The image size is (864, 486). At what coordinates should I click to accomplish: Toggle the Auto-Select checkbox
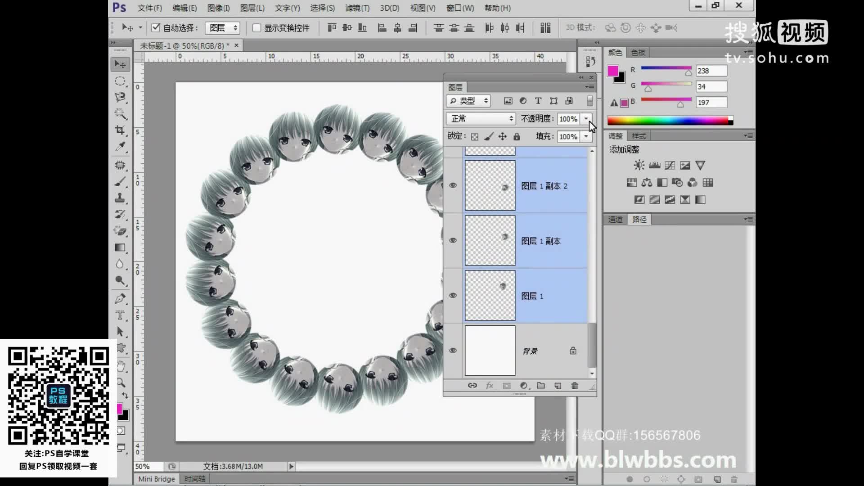[156, 28]
